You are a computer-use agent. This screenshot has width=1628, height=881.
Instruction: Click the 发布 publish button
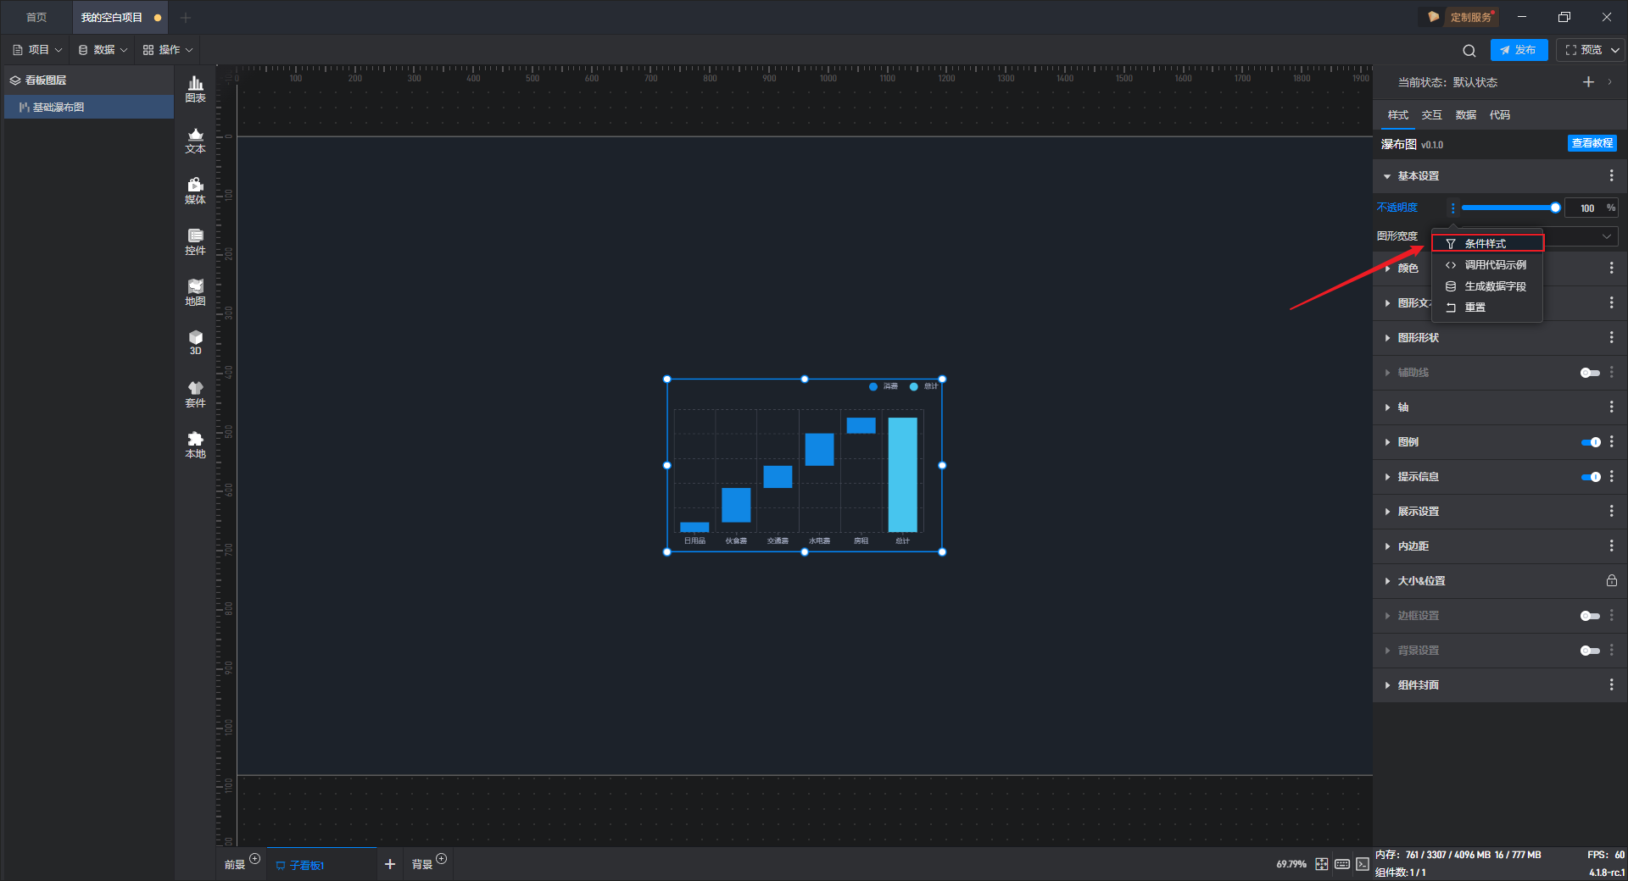pyautogui.click(x=1519, y=50)
